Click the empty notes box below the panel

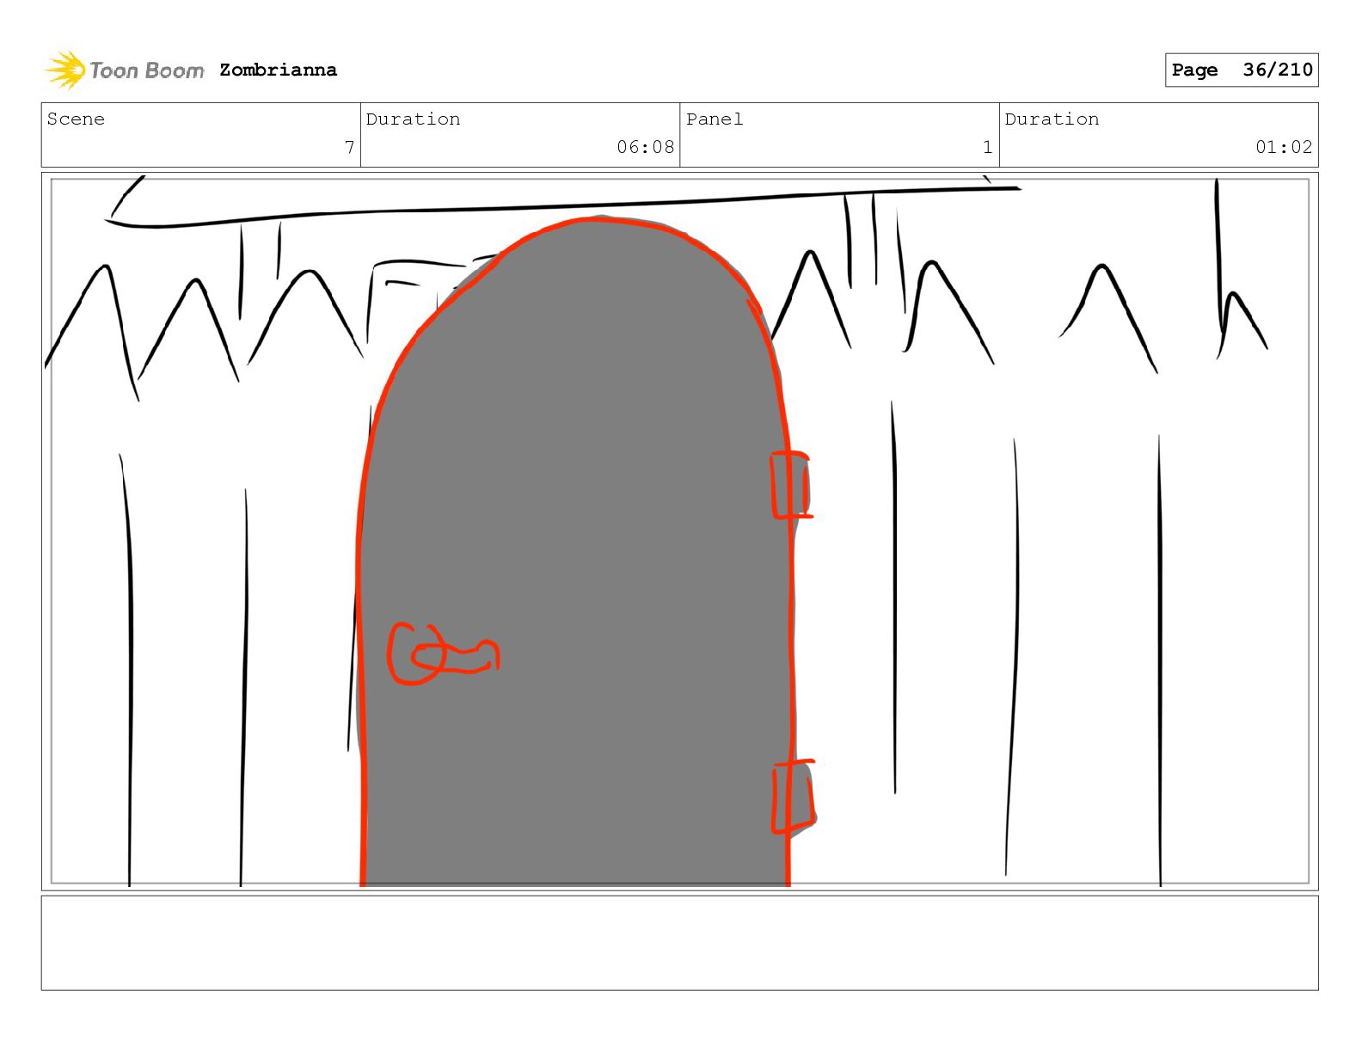679,943
